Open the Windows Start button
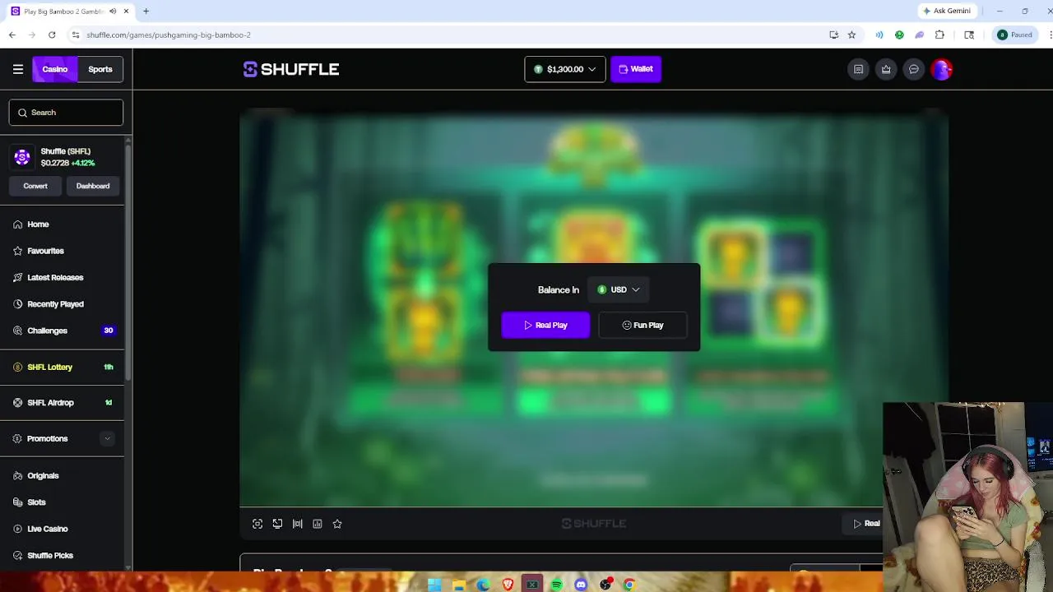 pyautogui.click(x=434, y=585)
